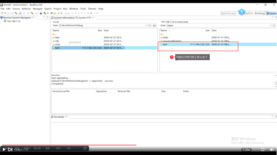Change the 1.25x playback speed

(x=246, y=150)
